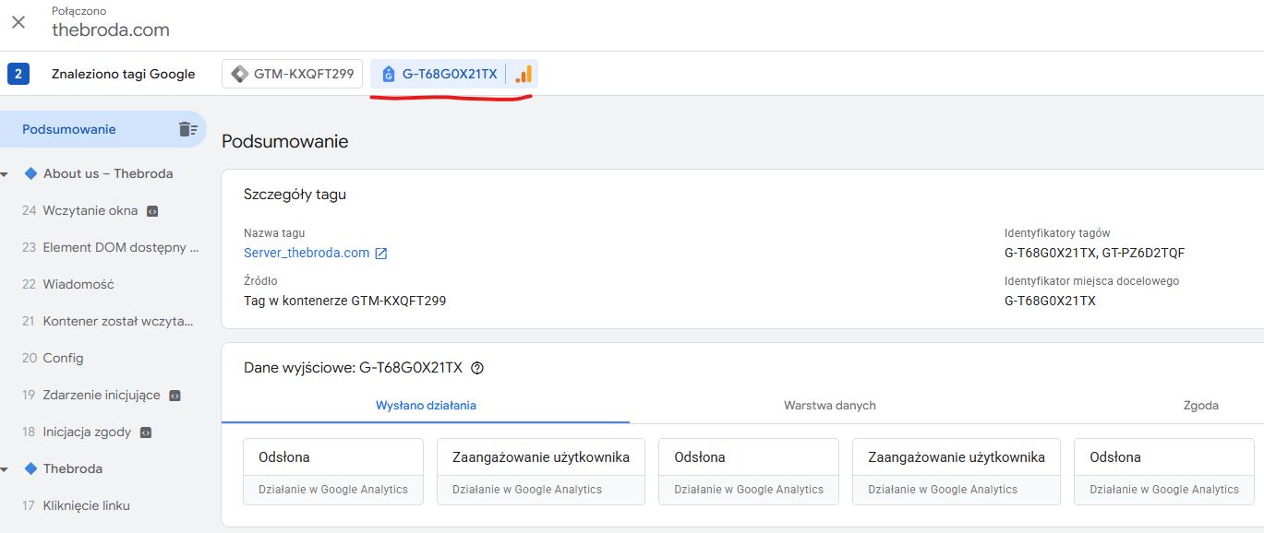Open the first Odsłona action card
This screenshot has width=1264, height=533.
(333, 472)
